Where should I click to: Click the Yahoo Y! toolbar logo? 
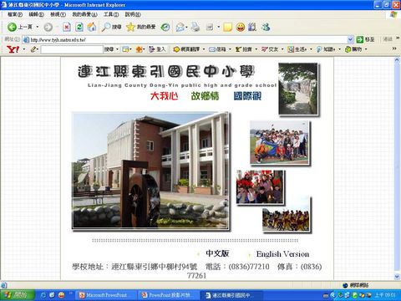click(x=13, y=49)
